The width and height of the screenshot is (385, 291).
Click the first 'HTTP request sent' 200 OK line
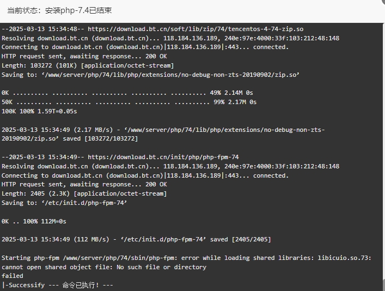coord(84,56)
